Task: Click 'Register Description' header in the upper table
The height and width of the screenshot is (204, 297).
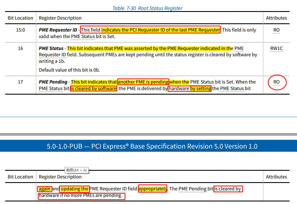Action: 60,18
